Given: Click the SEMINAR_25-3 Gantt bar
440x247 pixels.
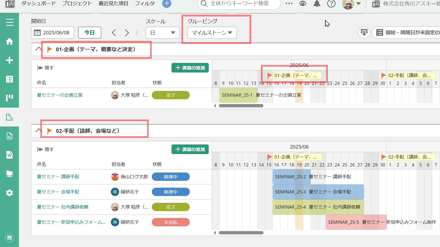Looking at the screenshot, I should coord(318,192).
